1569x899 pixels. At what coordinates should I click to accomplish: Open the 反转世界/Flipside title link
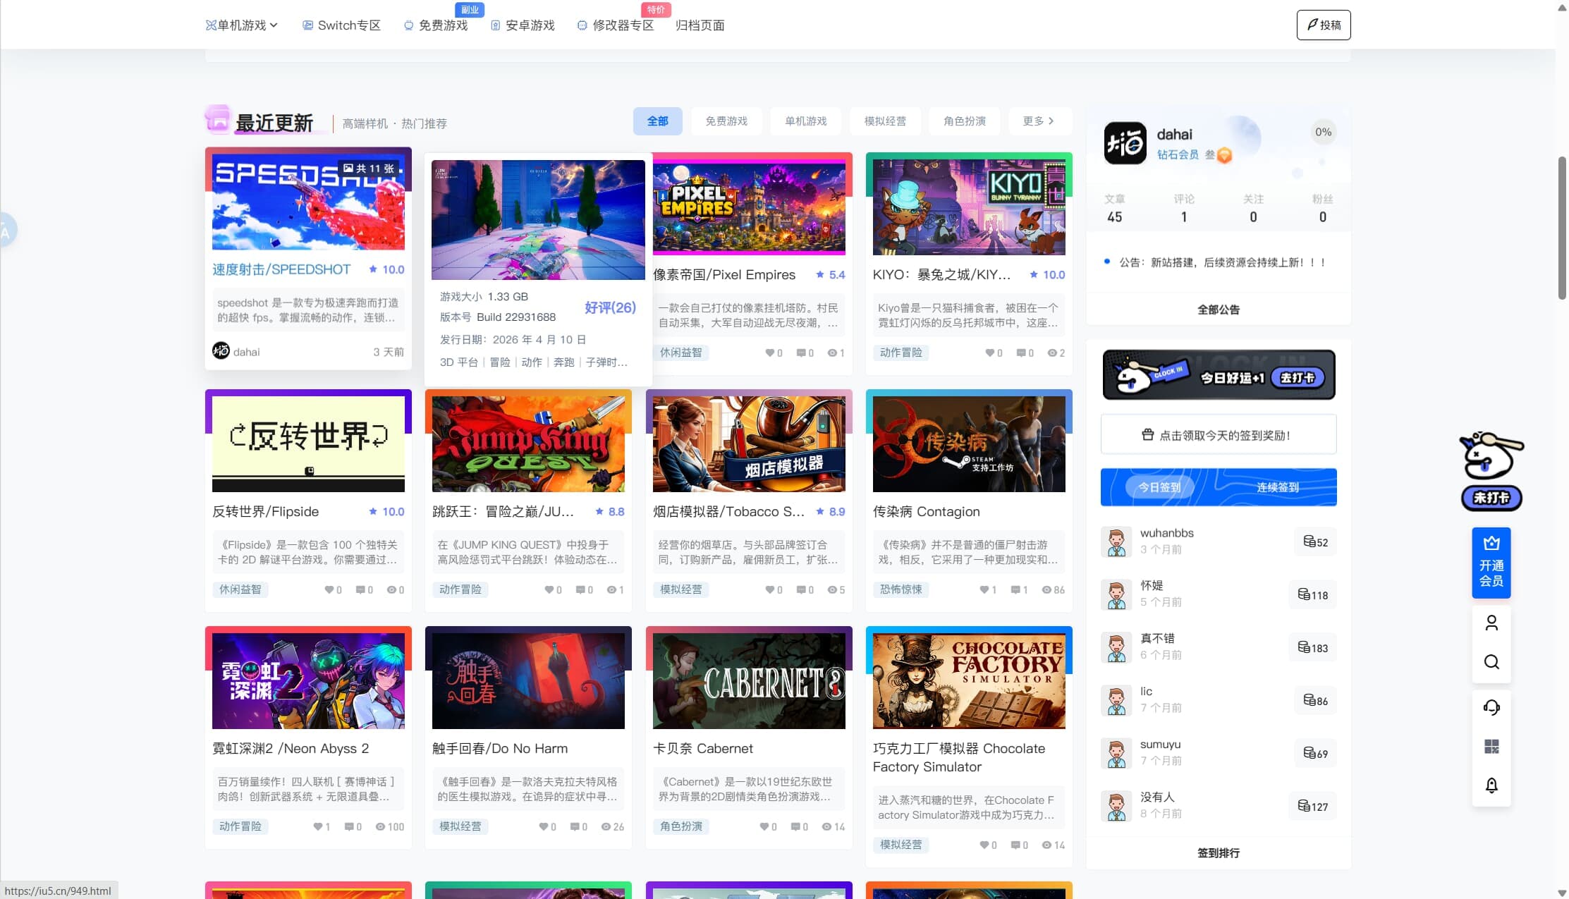click(266, 512)
